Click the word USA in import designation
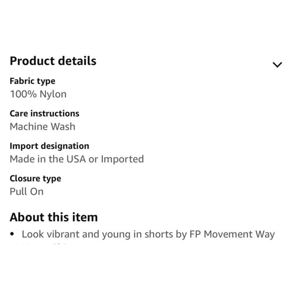 [x=76, y=159]
